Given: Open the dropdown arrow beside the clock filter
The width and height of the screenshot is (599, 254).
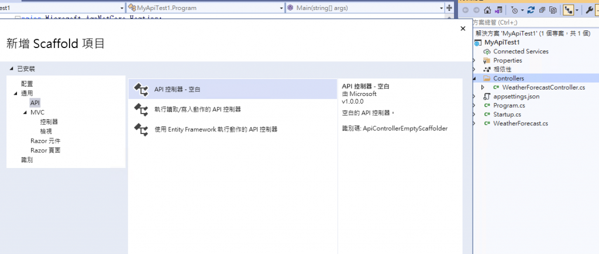Looking at the screenshot, I should 522,11.
